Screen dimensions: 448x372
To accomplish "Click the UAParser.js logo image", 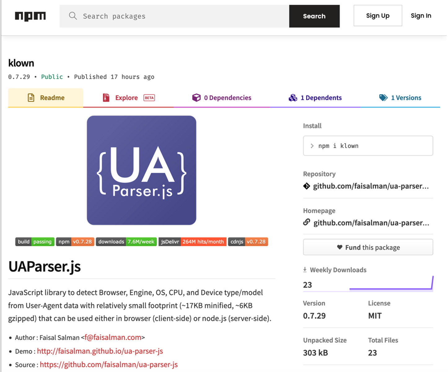I will coord(142,170).
